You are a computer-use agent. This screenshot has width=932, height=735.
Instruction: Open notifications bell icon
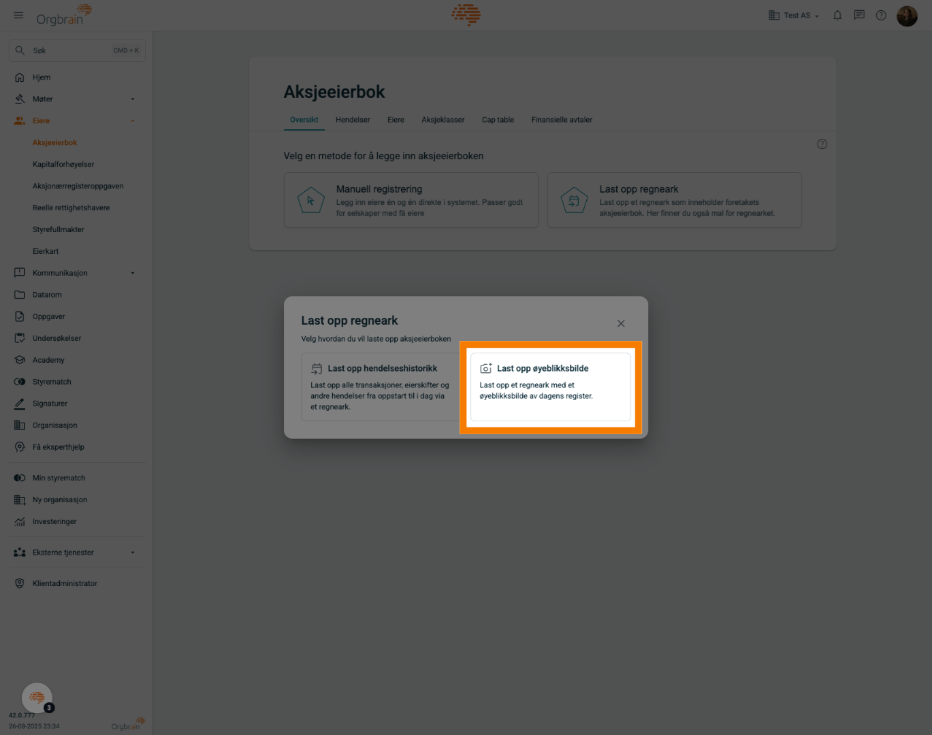click(x=837, y=15)
